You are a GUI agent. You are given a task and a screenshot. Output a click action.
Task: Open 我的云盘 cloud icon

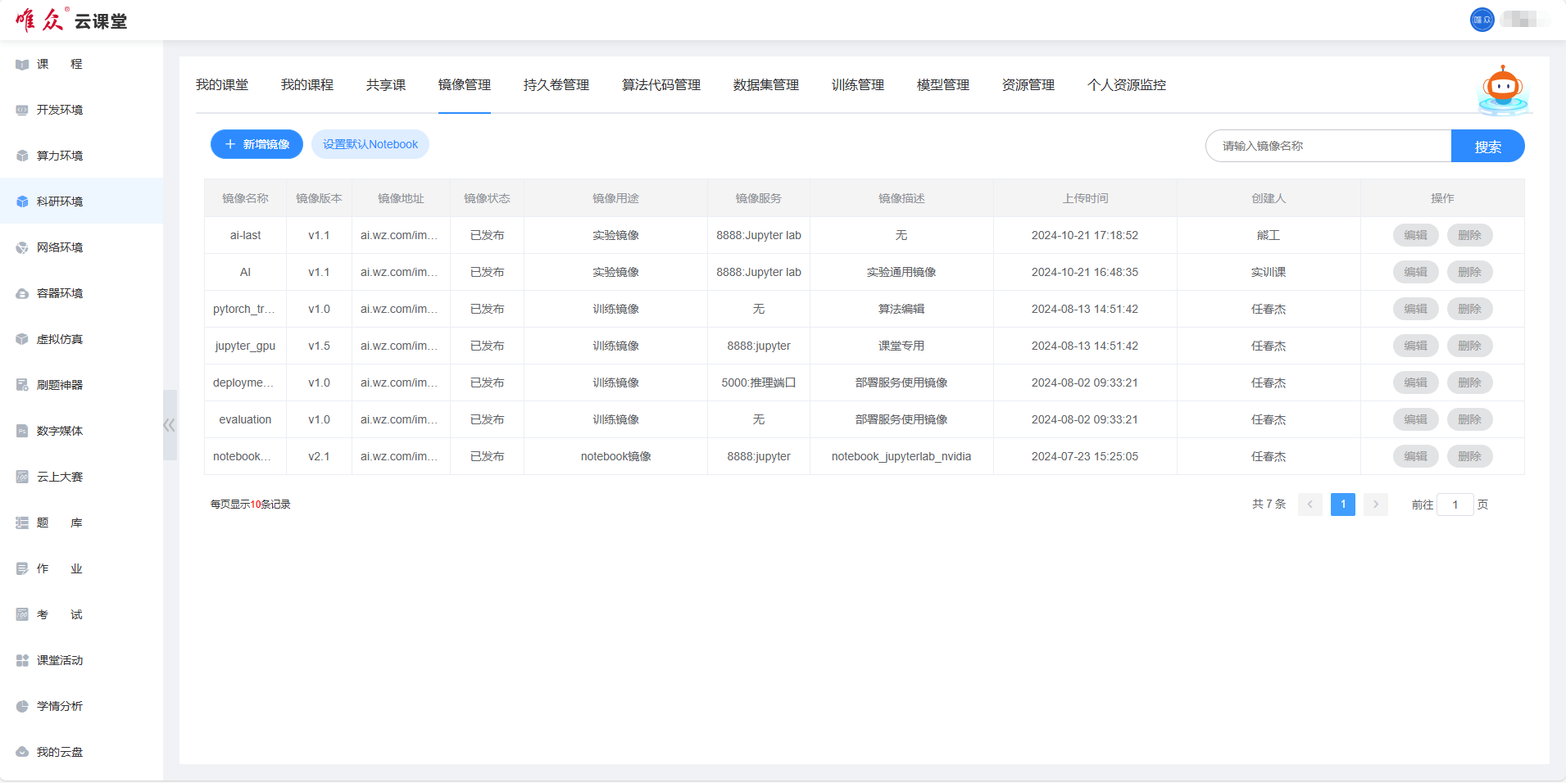click(22, 753)
